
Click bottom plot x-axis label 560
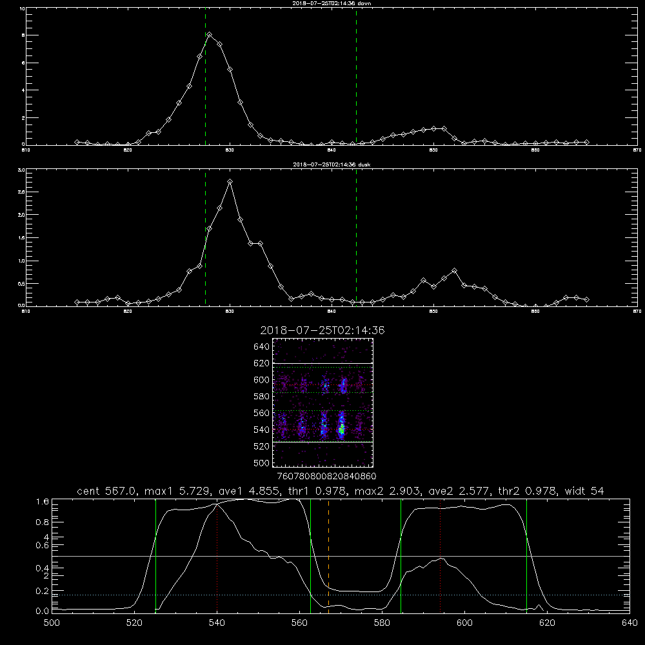point(299,623)
